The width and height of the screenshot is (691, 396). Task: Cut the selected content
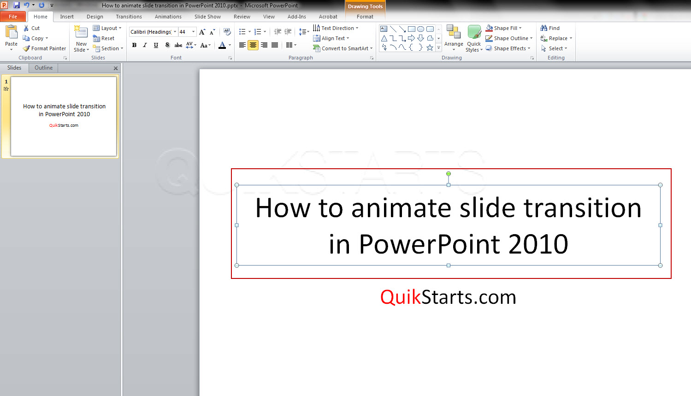pyautogui.click(x=32, y=28)
